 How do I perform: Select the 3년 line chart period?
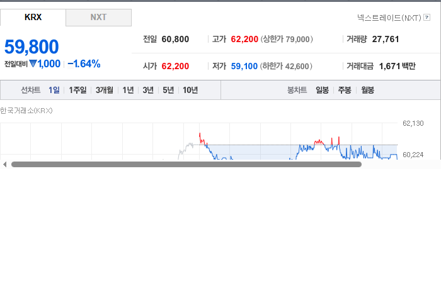(148, 90)
